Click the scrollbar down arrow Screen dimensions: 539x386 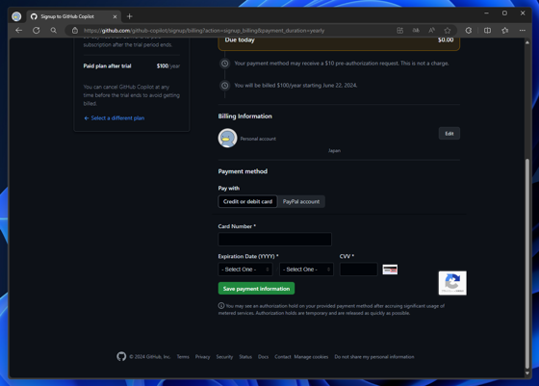527,373
